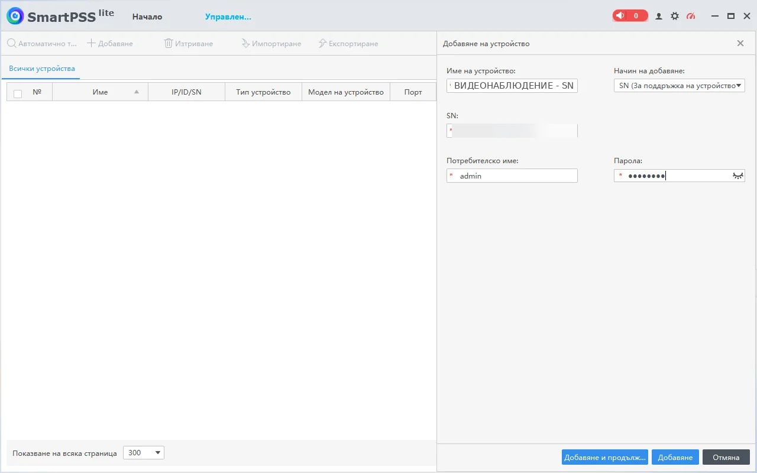The height and width of the screenshot is (473, 757).
Task: Tick the select-all checkbox in table header
Action: click(18, 93)
